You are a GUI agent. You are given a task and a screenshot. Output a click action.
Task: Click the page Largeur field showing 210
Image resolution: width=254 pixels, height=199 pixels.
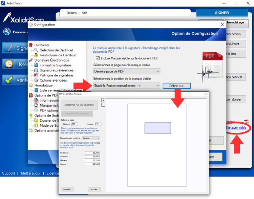pyautogui.click(x=98, y=124)
